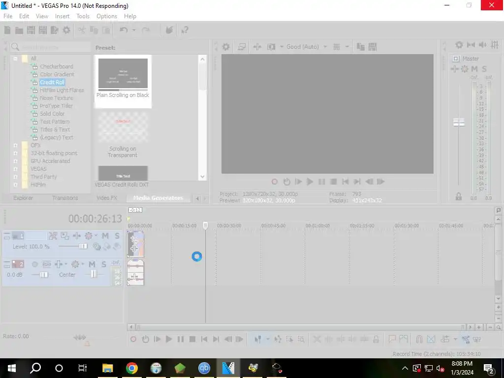Open the Undo history dropdown arrow
The image size is (504, 378).
click(134, 30)
